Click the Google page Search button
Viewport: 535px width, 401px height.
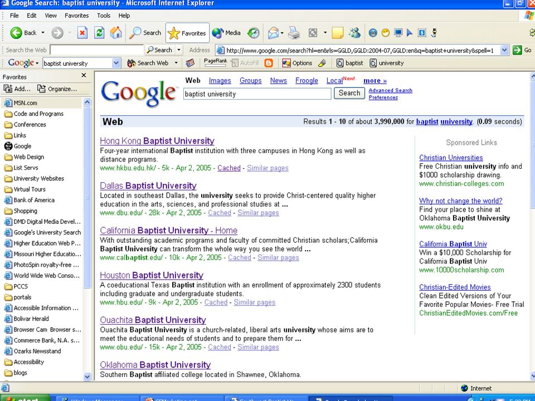(x=349, y=93)
